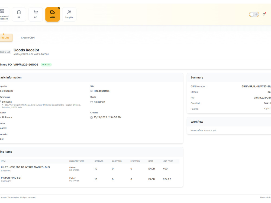Click unit price 400
Viewport: 271px width, 203px height.
coord(165,169)
